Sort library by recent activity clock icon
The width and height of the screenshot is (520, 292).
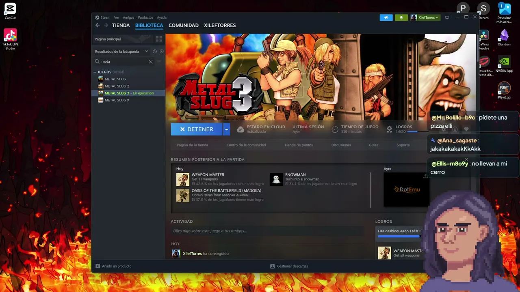(x=155, y=52)
